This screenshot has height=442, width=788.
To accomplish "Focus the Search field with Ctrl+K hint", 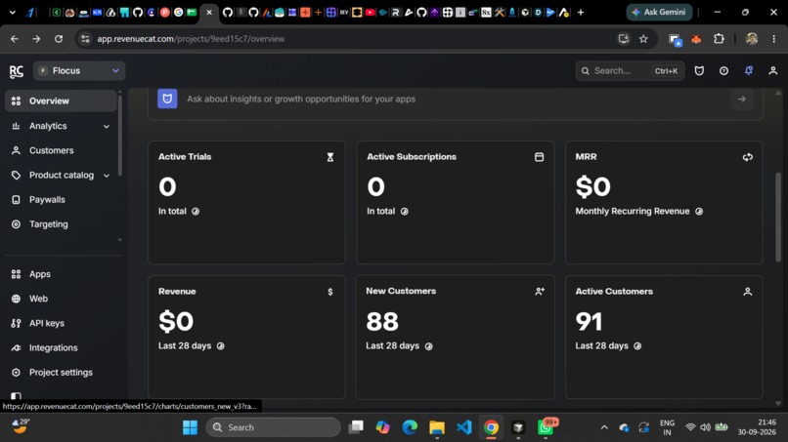I will (630, 71).
